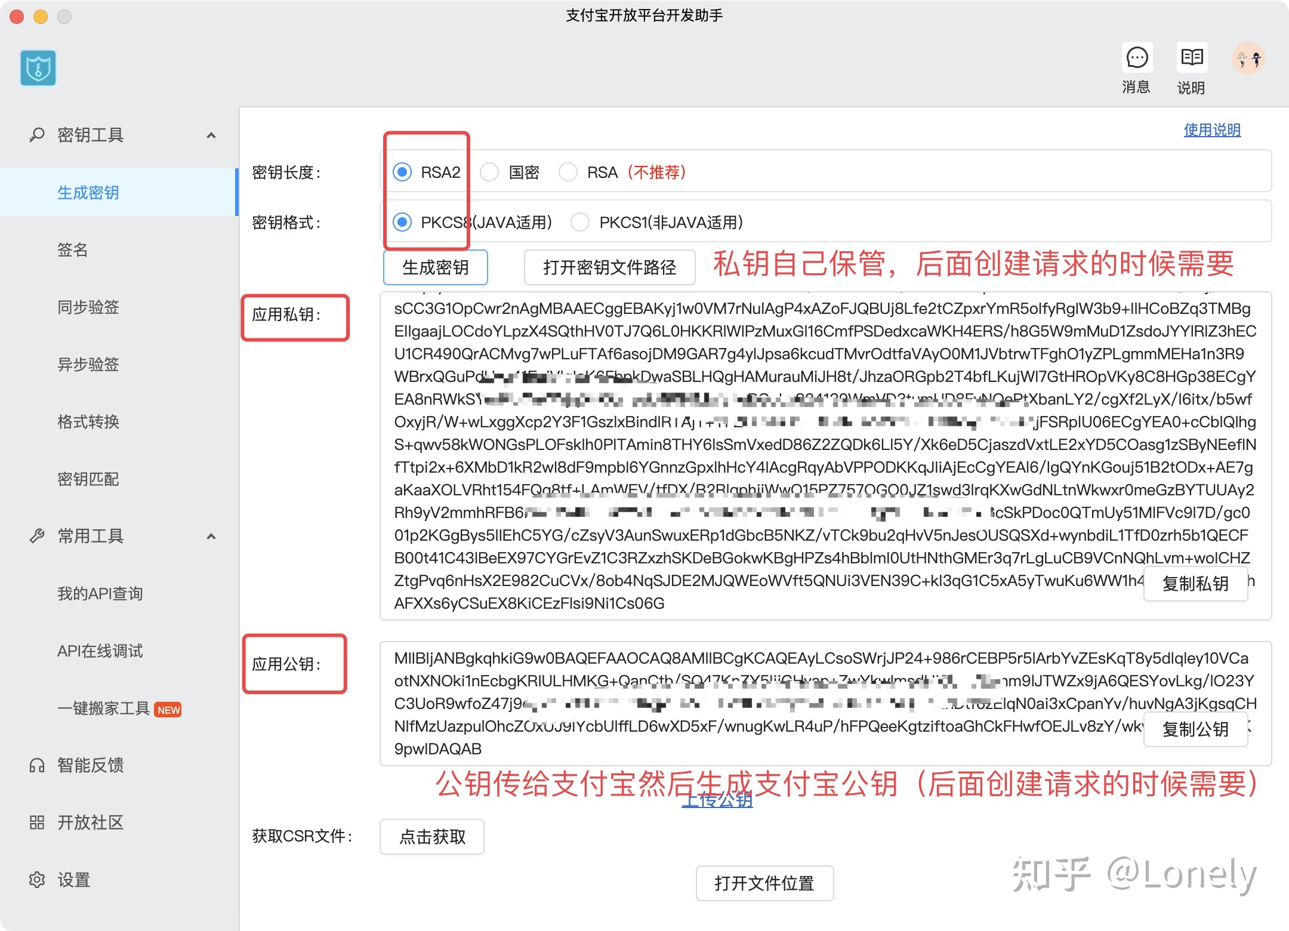Click the 密钥格式 label
This screenshot has height=931, width=1289.
tap(286, 223)
